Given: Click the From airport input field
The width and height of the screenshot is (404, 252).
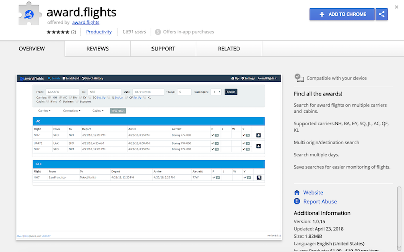Looking at the screenshot, I should pyautogui.click(x=63, y=92).
